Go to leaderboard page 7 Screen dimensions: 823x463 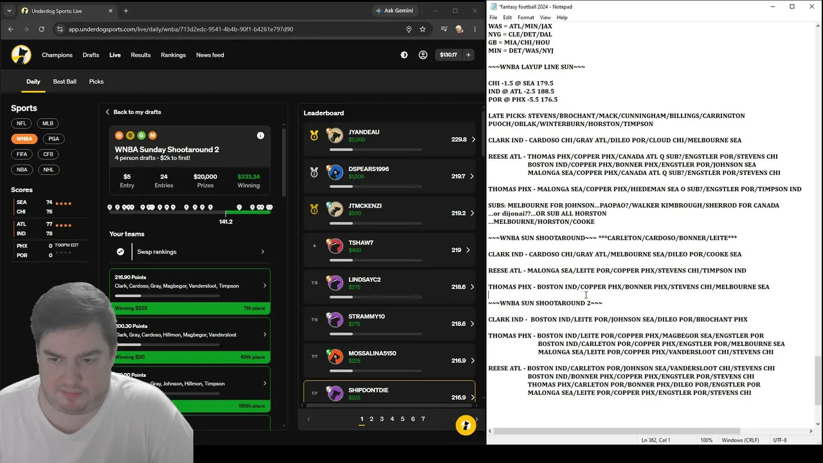[423, 419]
